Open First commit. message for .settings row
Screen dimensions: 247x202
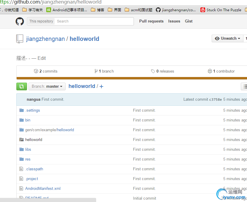[x=144, y=110]
